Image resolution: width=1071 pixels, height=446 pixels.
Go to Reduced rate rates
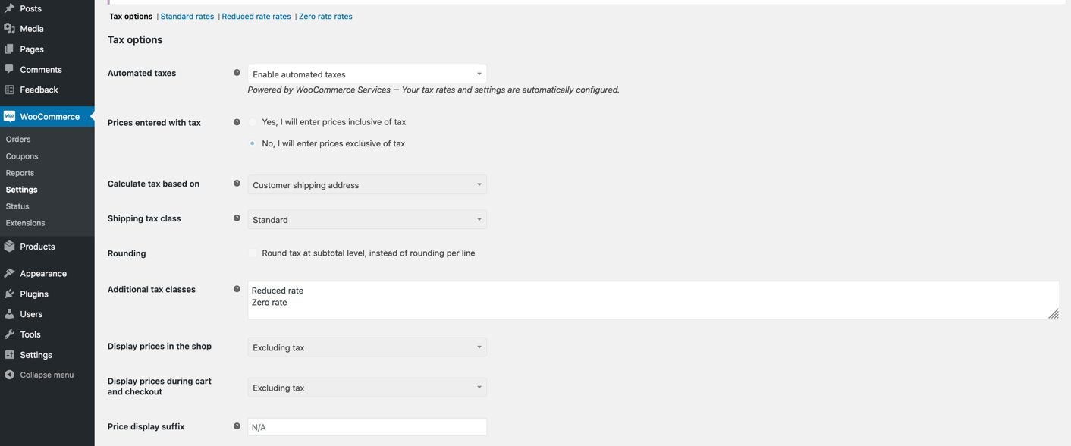coord(256,16)
